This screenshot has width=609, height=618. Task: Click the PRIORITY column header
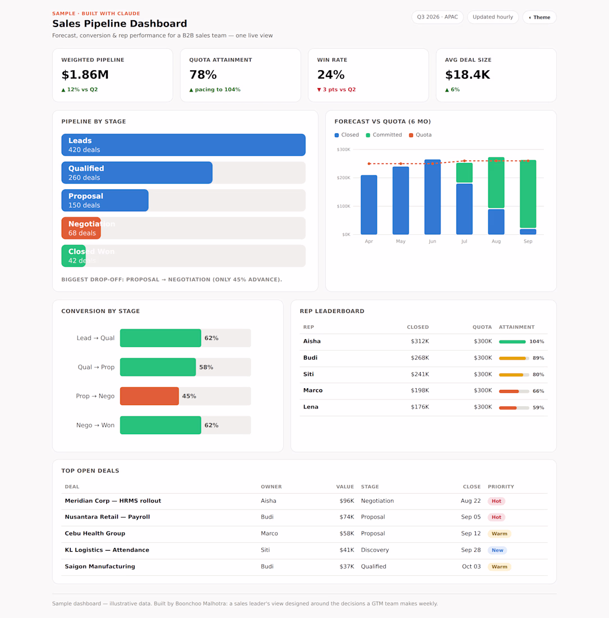coord(501,487)
